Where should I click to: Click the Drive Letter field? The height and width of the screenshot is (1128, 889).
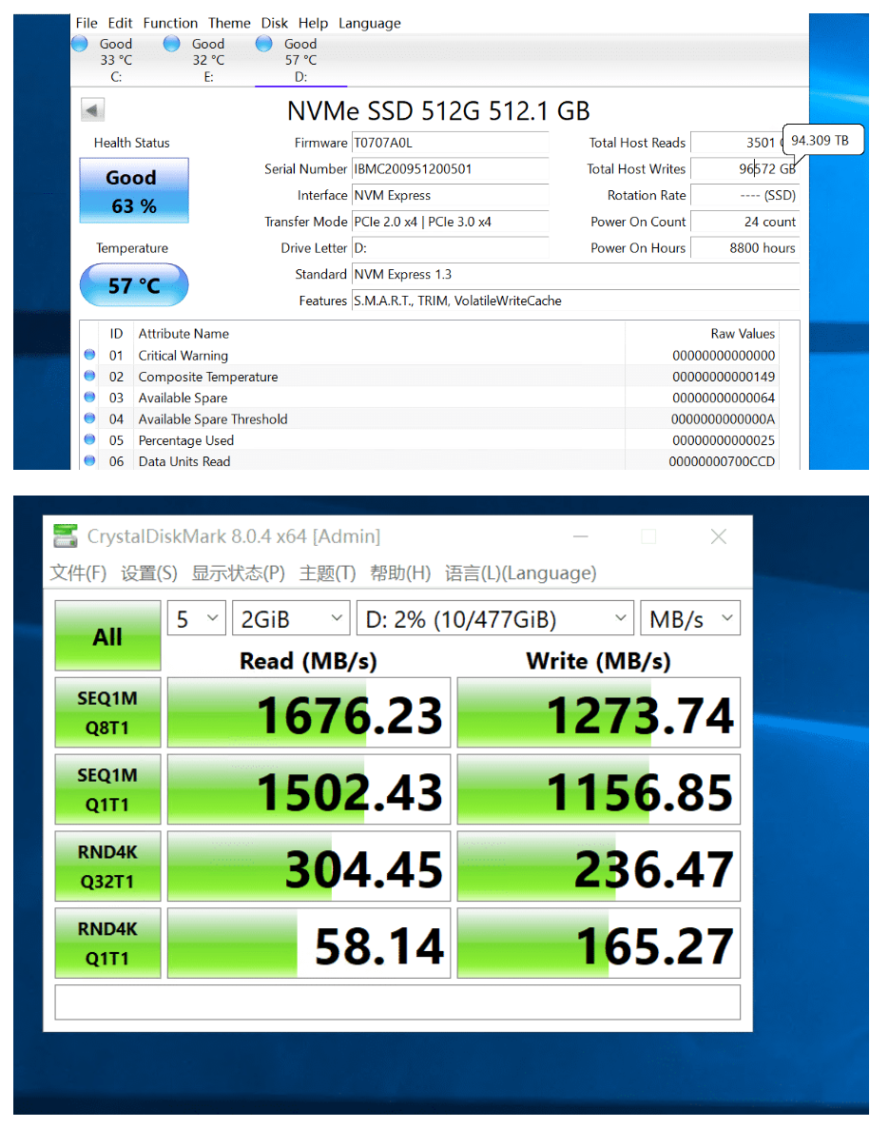click(x=450, y=248)
